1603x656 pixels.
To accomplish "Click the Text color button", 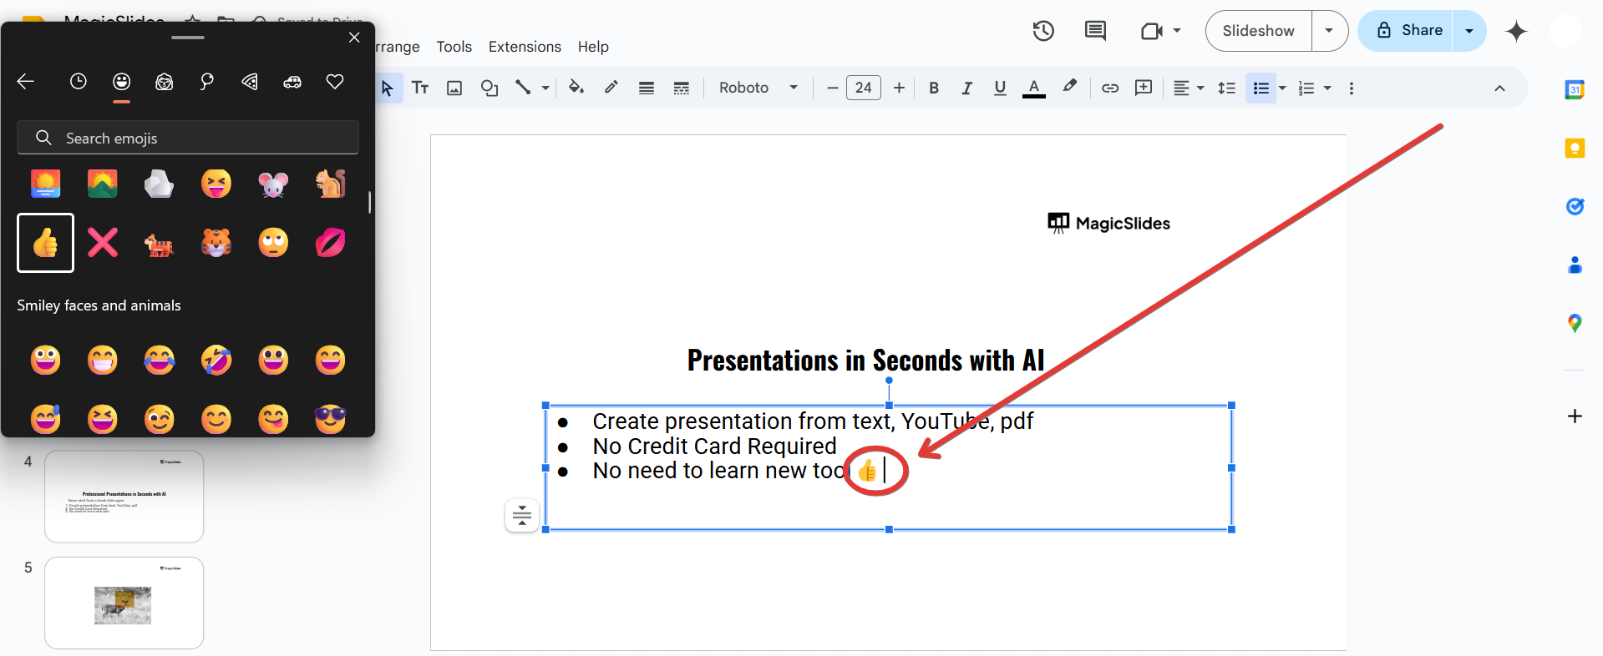I will tap(1033, 88).
